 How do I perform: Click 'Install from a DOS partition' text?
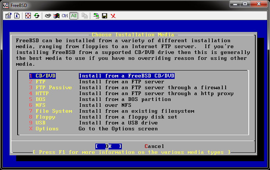coord(125,99)
